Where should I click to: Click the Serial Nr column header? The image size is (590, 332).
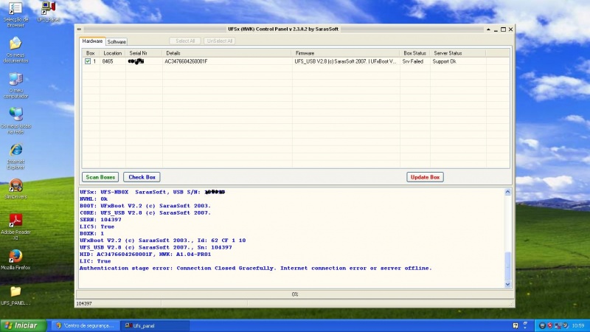[144, 53]
